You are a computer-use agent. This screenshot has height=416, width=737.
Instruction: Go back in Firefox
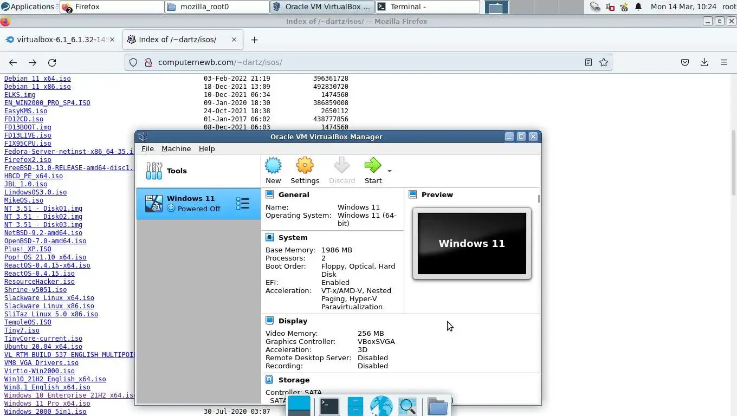coord(13,62)
